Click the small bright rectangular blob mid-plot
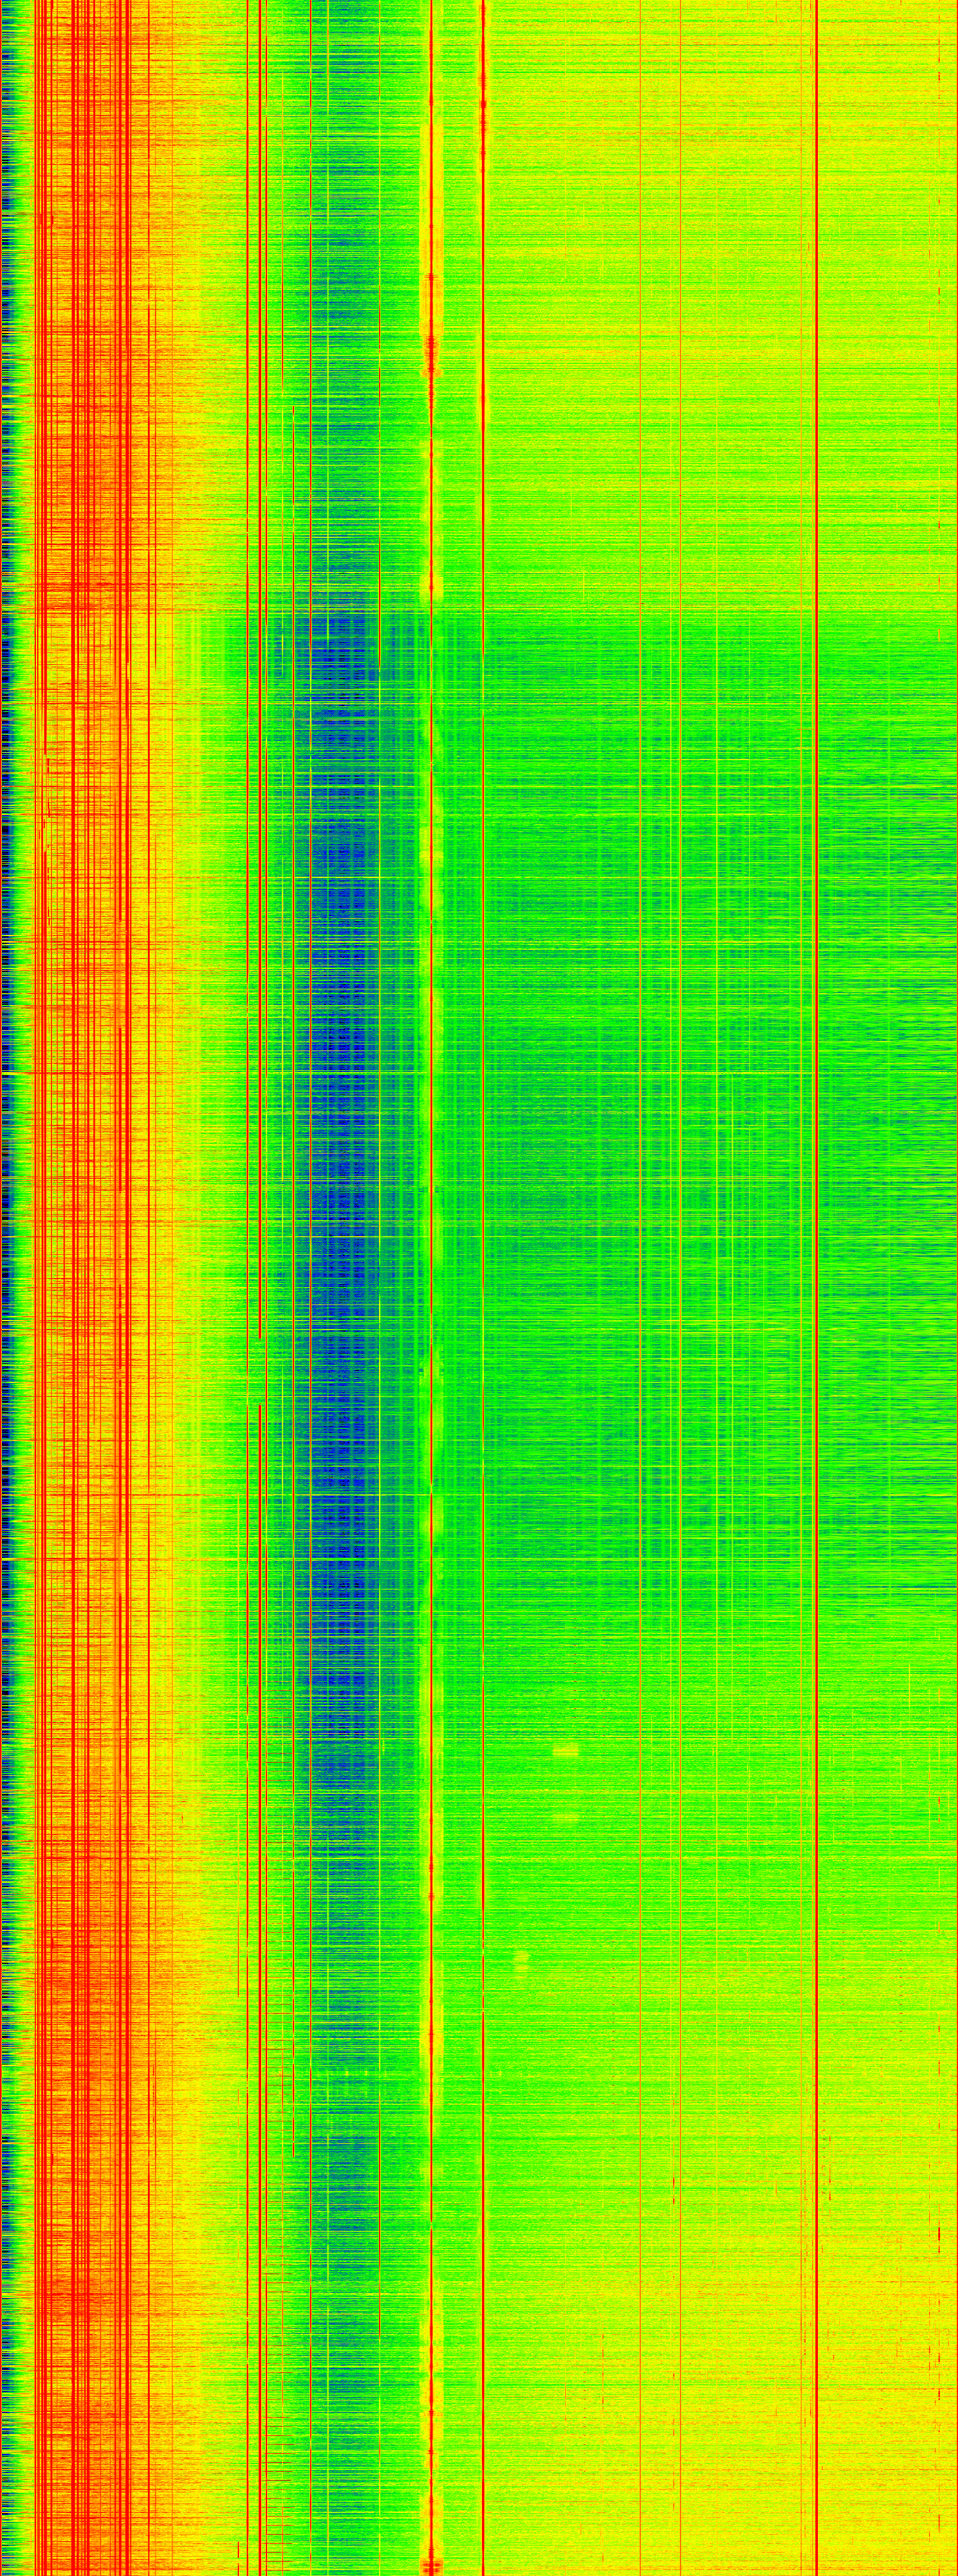Screen dimensions: 958x2576 coord(566,1750)
